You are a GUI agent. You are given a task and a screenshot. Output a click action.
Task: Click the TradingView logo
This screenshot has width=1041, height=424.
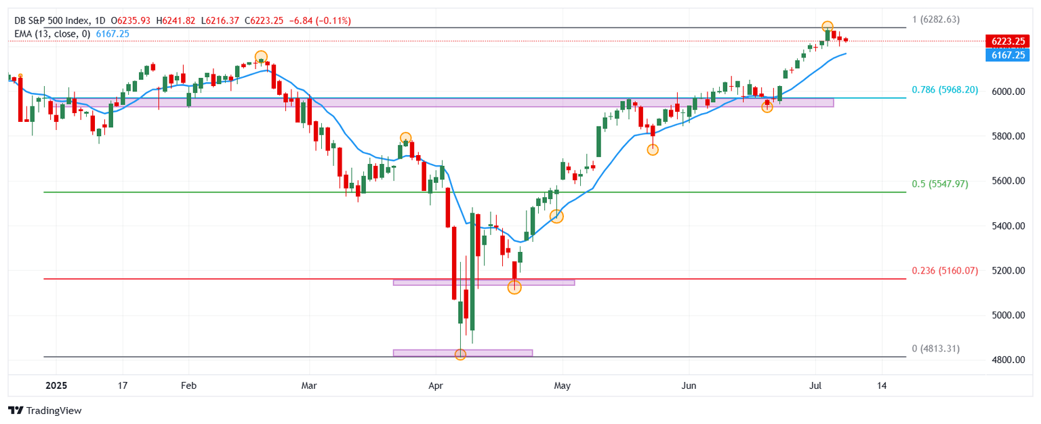45,410
